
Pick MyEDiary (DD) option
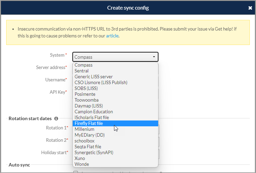point(90,135)
